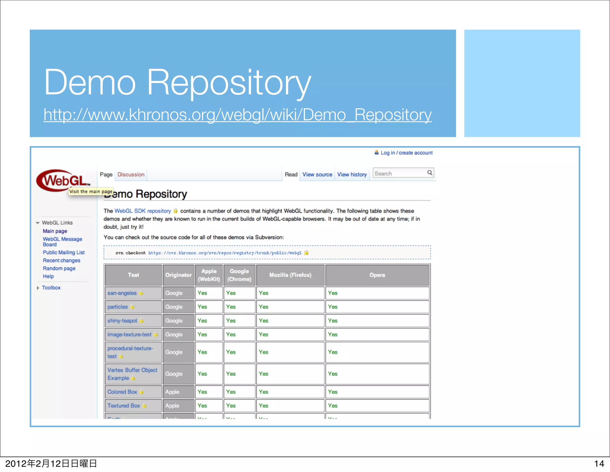This screenshot has width=610, height=472.
Task: Click the Demo Repository wiki page heading
Action: click(145, 194)
